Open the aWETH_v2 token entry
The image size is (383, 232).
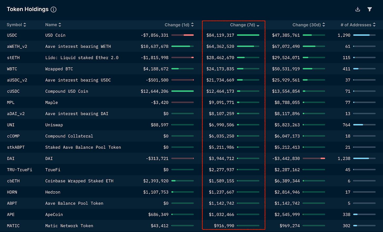tap(17, 47)
